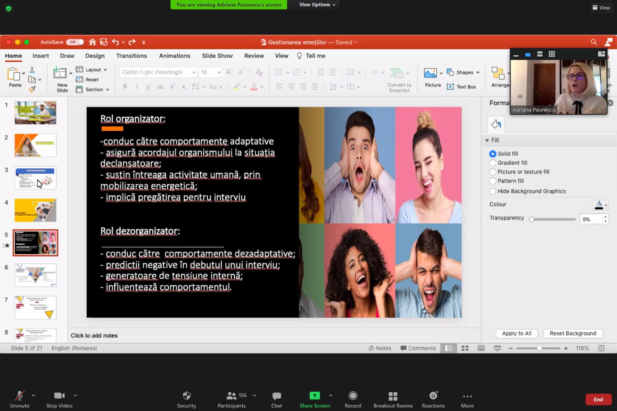
Task: Click the Paste clipboard icon
Action: pos(14,74)
